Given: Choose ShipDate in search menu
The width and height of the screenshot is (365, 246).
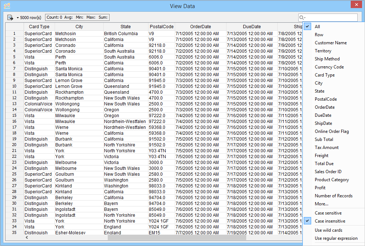Looking at the screenshot, I should pos(333,123).
